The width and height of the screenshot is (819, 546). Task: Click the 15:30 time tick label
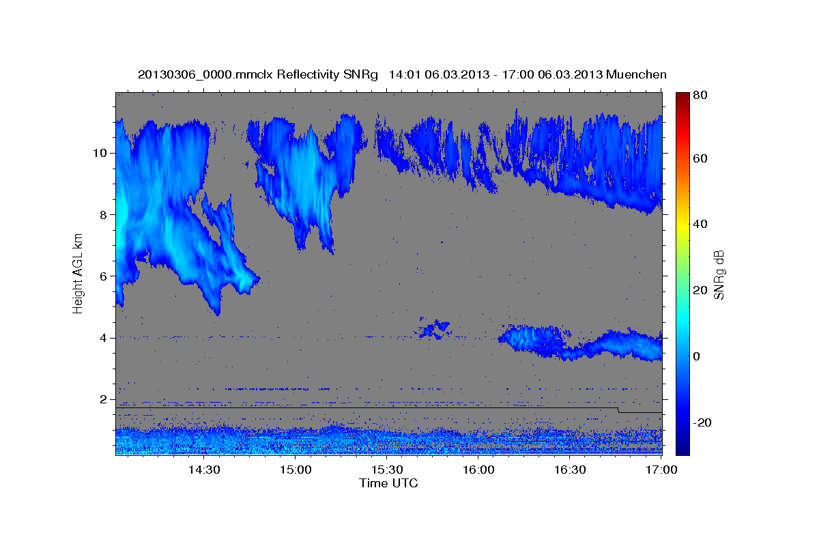pyautogui.click(x=387, y=470)
